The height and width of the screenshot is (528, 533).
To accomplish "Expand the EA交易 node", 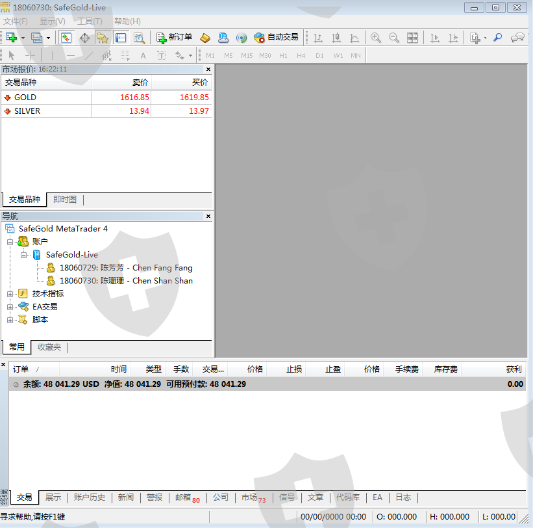I will 10,307.
